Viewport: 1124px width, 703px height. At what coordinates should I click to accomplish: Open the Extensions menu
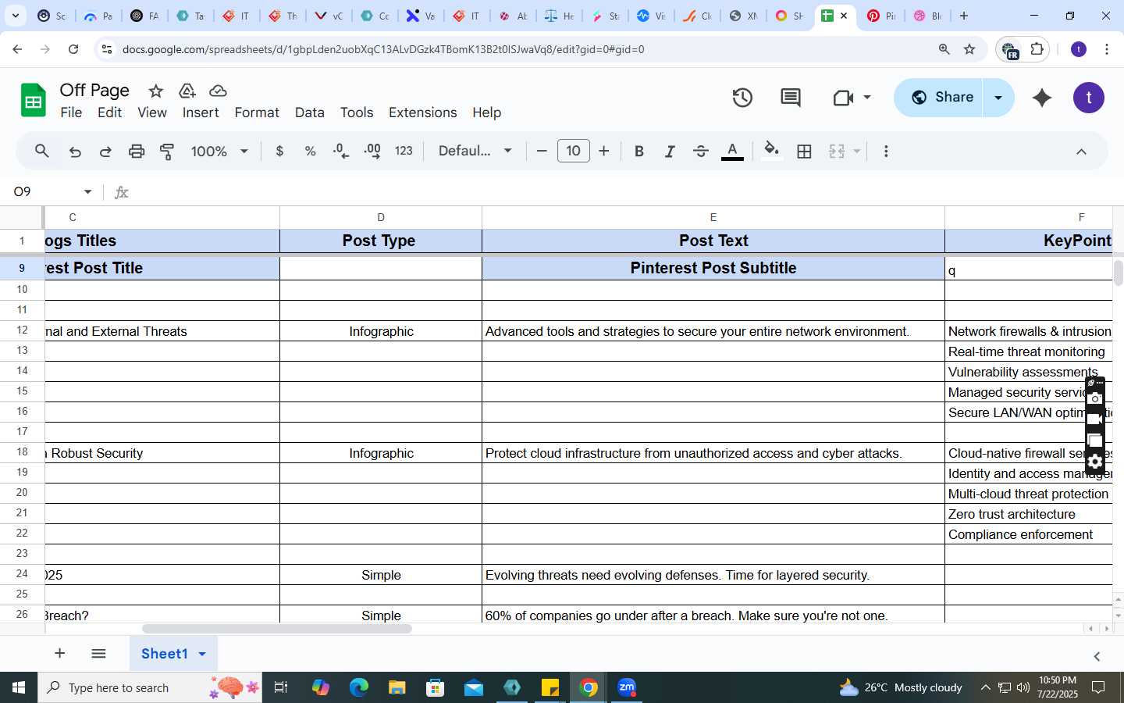[423, 112]
